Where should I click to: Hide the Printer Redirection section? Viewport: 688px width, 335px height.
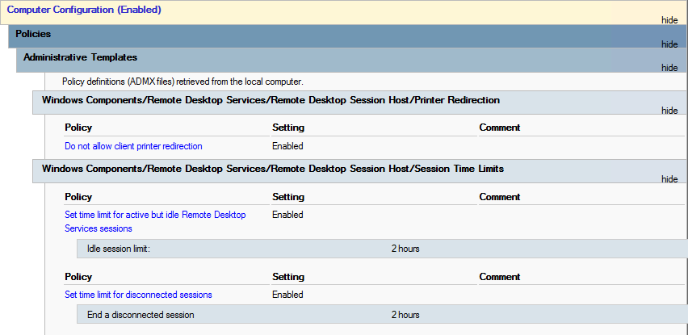[x=669, y=111]
